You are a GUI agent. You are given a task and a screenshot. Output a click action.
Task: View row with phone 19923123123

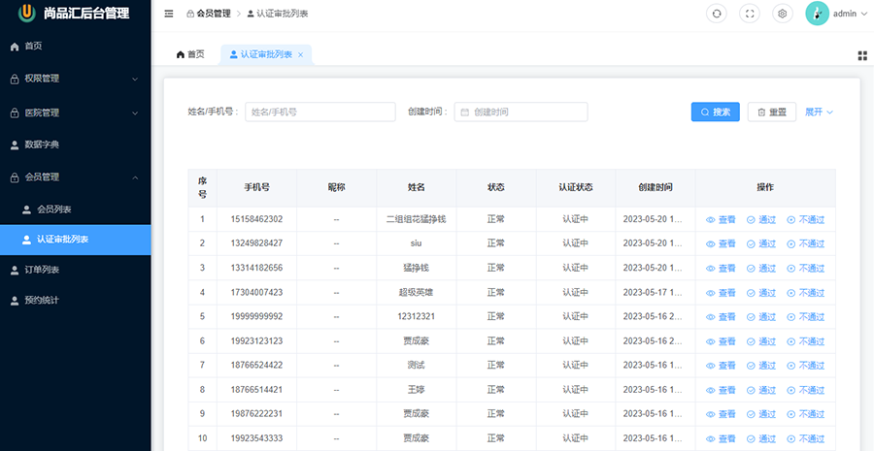click(x=721, y=341)
